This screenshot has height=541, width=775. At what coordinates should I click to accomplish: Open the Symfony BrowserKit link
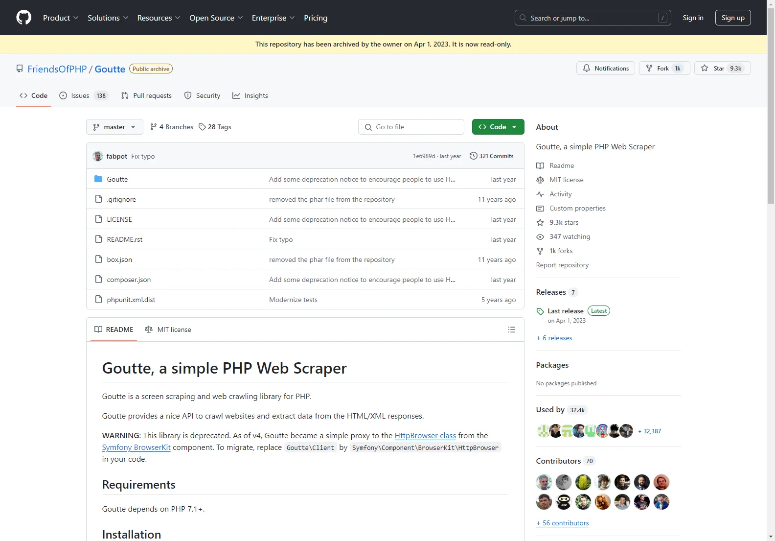tap(136, 447)
